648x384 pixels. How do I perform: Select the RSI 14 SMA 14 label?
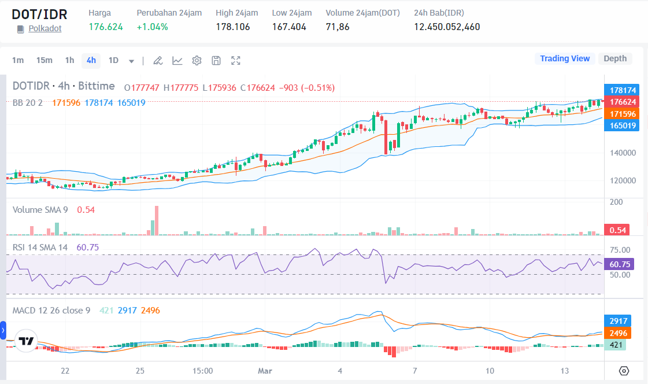click(x=40, y=247)
